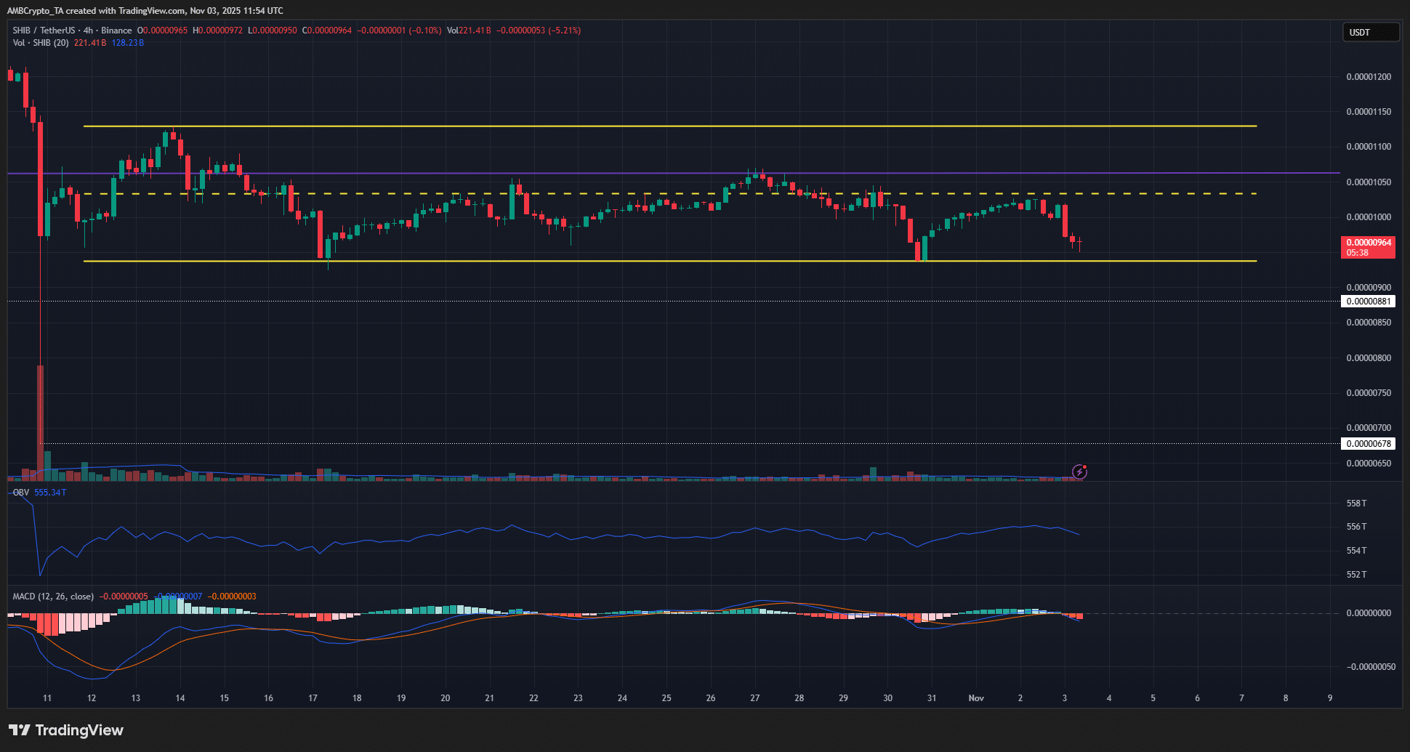Click the Nov label on the time axis

click(976, 698)
